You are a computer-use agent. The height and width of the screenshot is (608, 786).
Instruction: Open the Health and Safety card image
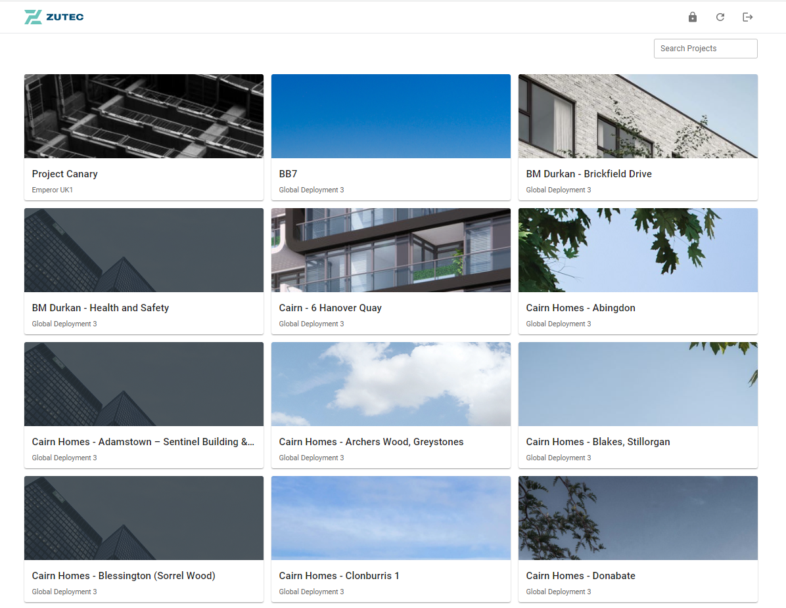144,250
